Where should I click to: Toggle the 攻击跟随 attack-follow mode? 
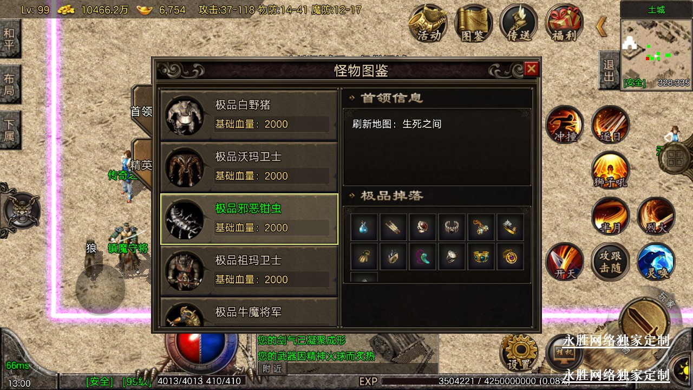[610, 262]
